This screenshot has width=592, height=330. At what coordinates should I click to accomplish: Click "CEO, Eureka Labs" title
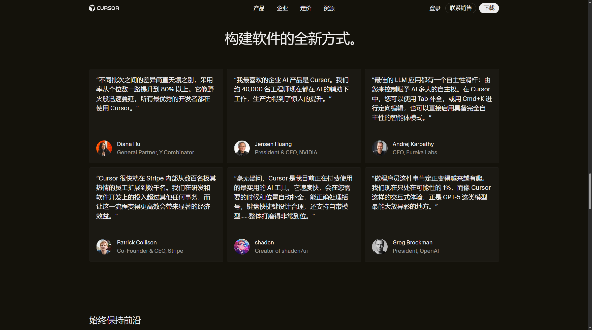(415, 152)
